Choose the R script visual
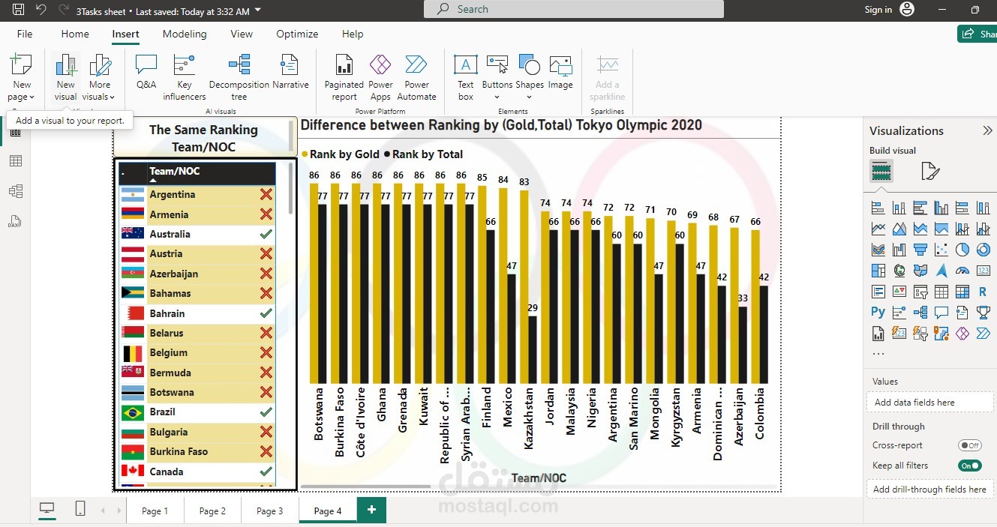The width and height of the screenshot is (997, 527). click(x=983, y=292)
